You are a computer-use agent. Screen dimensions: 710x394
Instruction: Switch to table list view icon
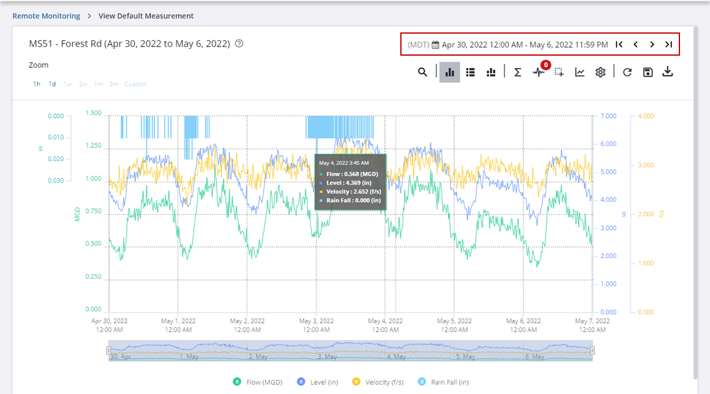(470, 72)
